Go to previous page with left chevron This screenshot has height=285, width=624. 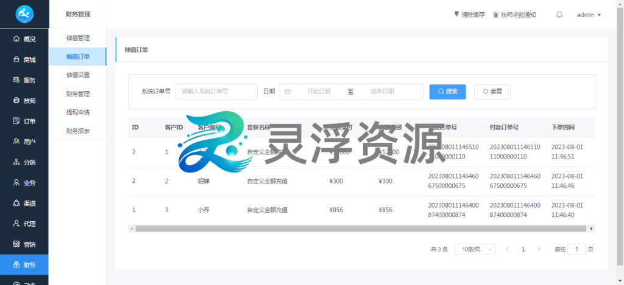[x=507, y=249]
